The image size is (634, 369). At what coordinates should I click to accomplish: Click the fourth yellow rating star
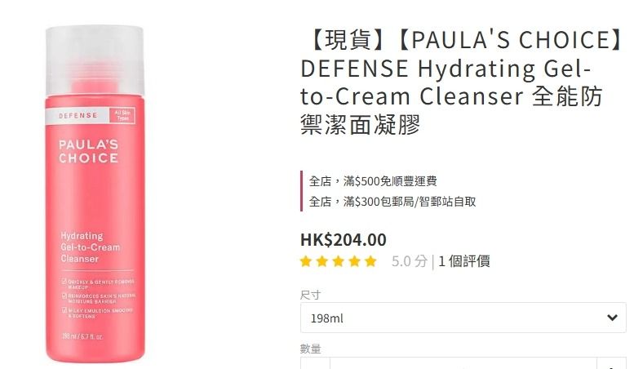[355, 261]
